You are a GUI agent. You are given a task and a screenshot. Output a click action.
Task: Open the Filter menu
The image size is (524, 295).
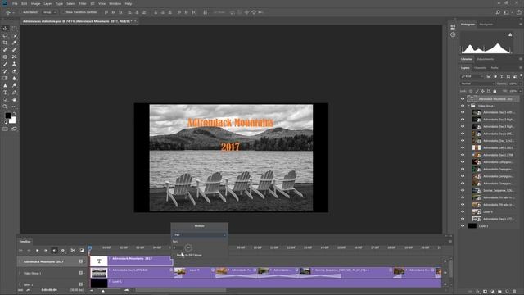83,3
